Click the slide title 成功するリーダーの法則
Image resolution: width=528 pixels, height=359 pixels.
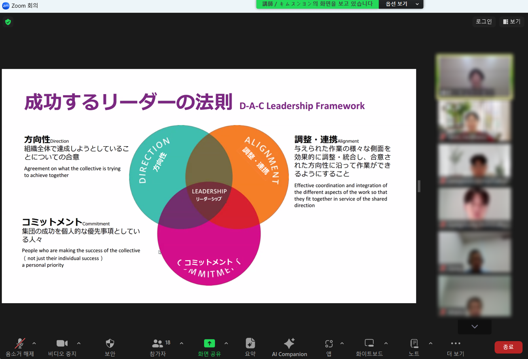128,102
